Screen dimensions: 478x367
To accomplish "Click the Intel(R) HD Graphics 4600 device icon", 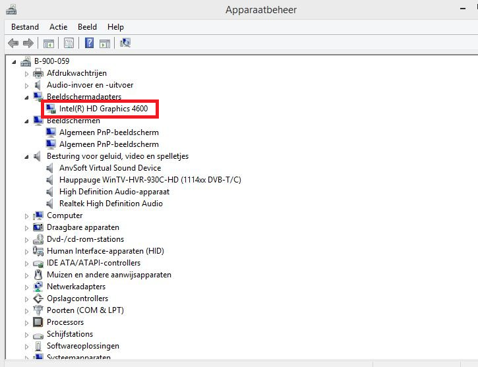I will [51, 109].
